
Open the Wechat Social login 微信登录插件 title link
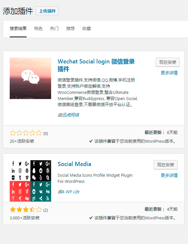click(96, 65)
